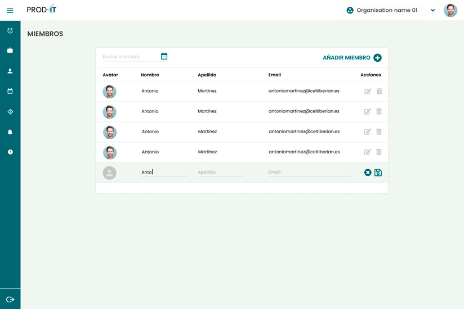Viewport: 464px width, 309px height.
Task: Click the diamond tag sidebar icon
Action: tap(10, 112)
